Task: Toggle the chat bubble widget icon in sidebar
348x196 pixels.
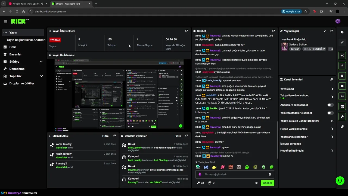Action: click(342, 86)
